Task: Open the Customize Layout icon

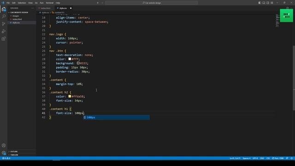Action: 272,3
